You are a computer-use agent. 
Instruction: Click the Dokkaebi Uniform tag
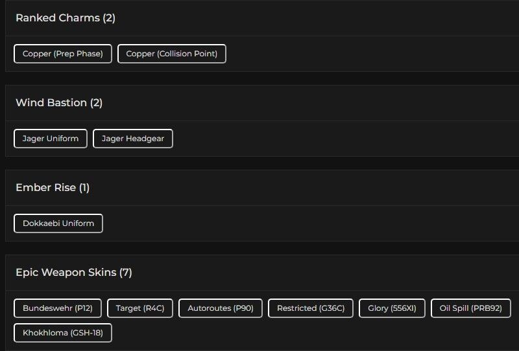[x=58, y=223]
